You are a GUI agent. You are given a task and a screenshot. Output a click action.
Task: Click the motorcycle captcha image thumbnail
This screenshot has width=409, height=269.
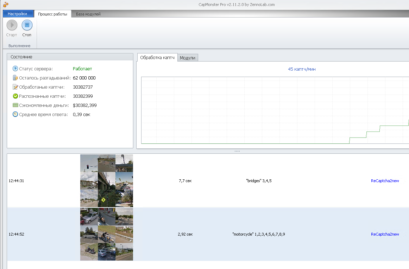click(107, 234)
